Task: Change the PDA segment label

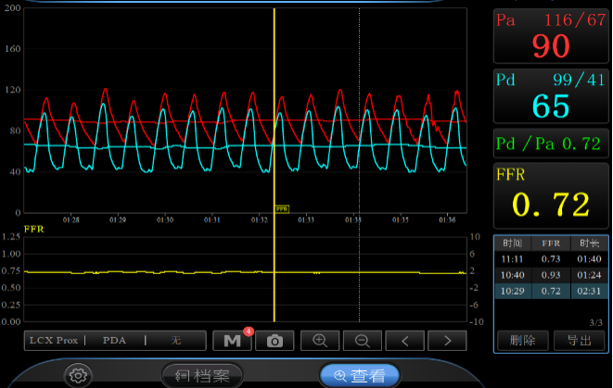Action: coord(115,340)
